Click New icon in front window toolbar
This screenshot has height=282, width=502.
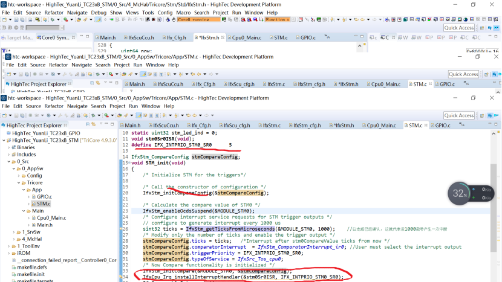point(4,115)
